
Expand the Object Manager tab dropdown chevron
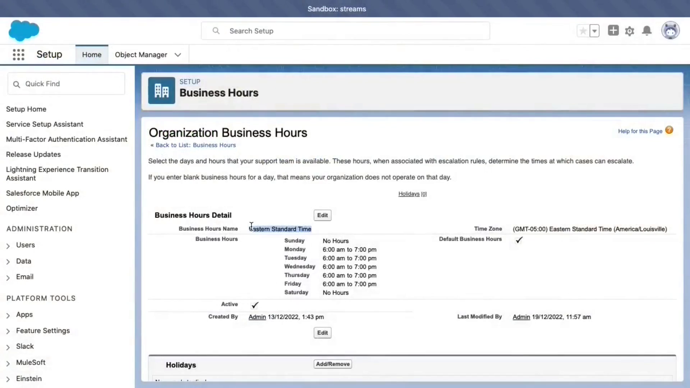pyautogui.click(x=178, y=55)
